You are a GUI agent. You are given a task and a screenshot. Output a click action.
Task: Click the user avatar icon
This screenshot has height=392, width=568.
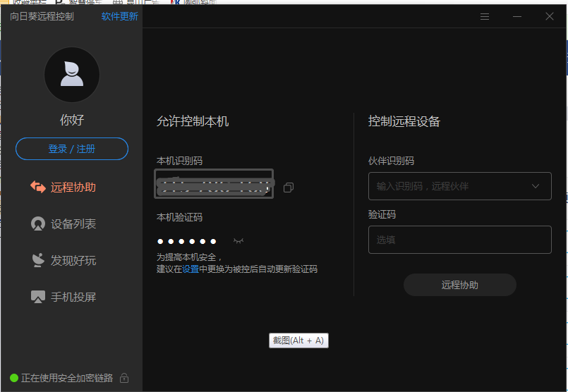click(72, 75)
